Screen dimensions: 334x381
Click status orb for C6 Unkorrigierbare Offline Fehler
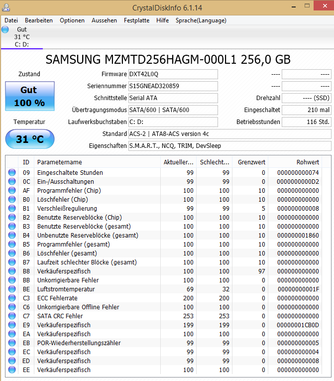pyautogui.click(x=12, y=307)
